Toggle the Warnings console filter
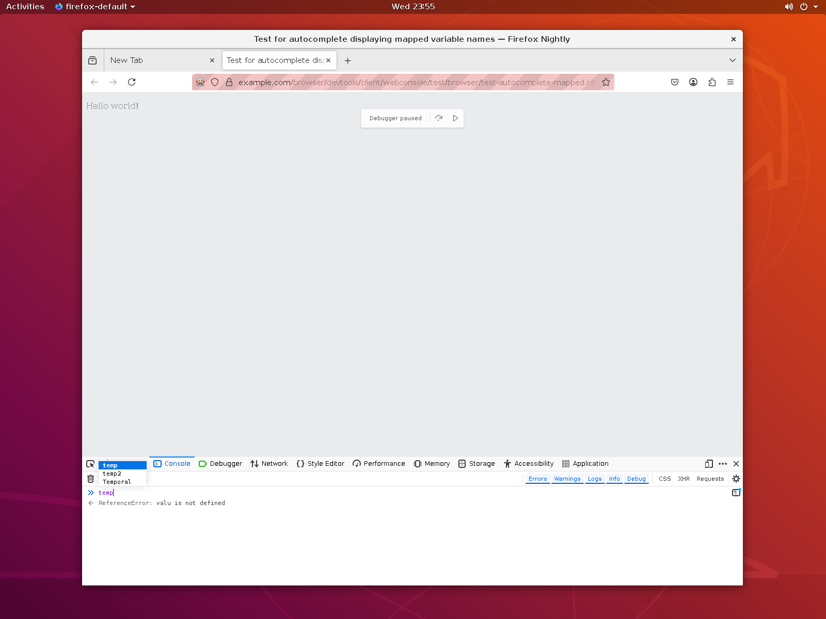 tap(567, 479)
